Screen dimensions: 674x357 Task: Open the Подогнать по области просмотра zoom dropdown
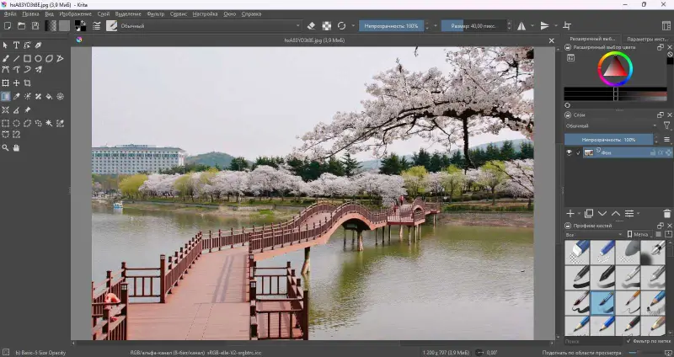pos(580,353)
